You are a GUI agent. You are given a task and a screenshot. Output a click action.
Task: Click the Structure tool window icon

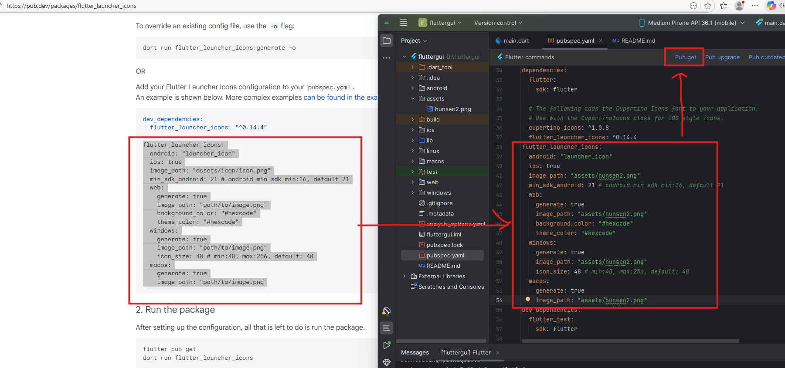[387, 328]
